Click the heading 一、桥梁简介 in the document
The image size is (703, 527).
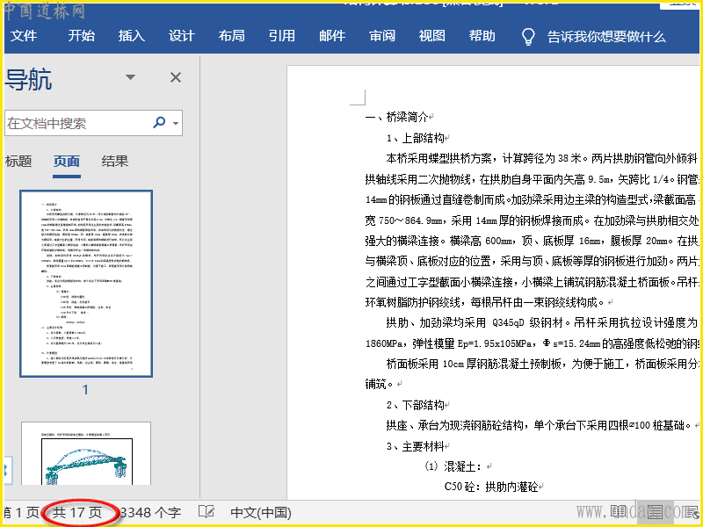point(396,117)
